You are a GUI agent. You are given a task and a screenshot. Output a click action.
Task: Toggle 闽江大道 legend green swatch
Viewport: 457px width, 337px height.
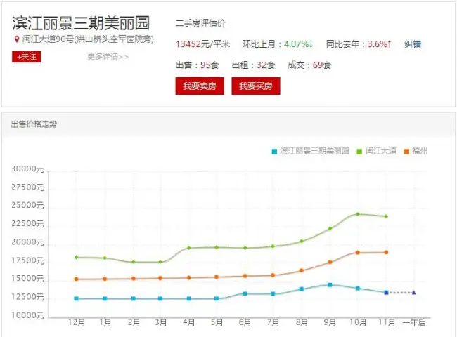click(359, 152)
